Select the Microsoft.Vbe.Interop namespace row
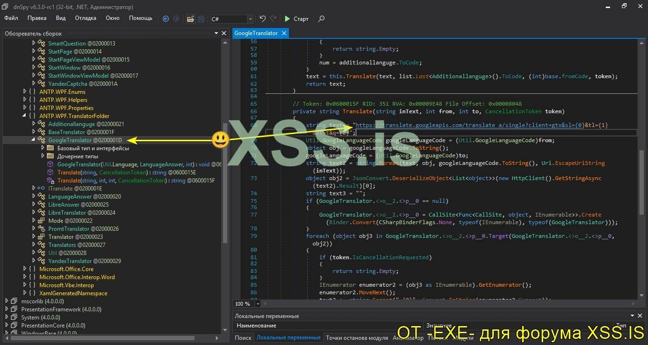The width and height of the screenshot is (648, 345). click(x=66, y=285)
